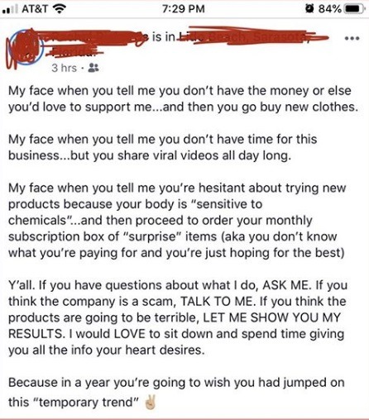Select the "sensitive to chemicals" paragraph
369x420 pixels.
coord(177,220)
